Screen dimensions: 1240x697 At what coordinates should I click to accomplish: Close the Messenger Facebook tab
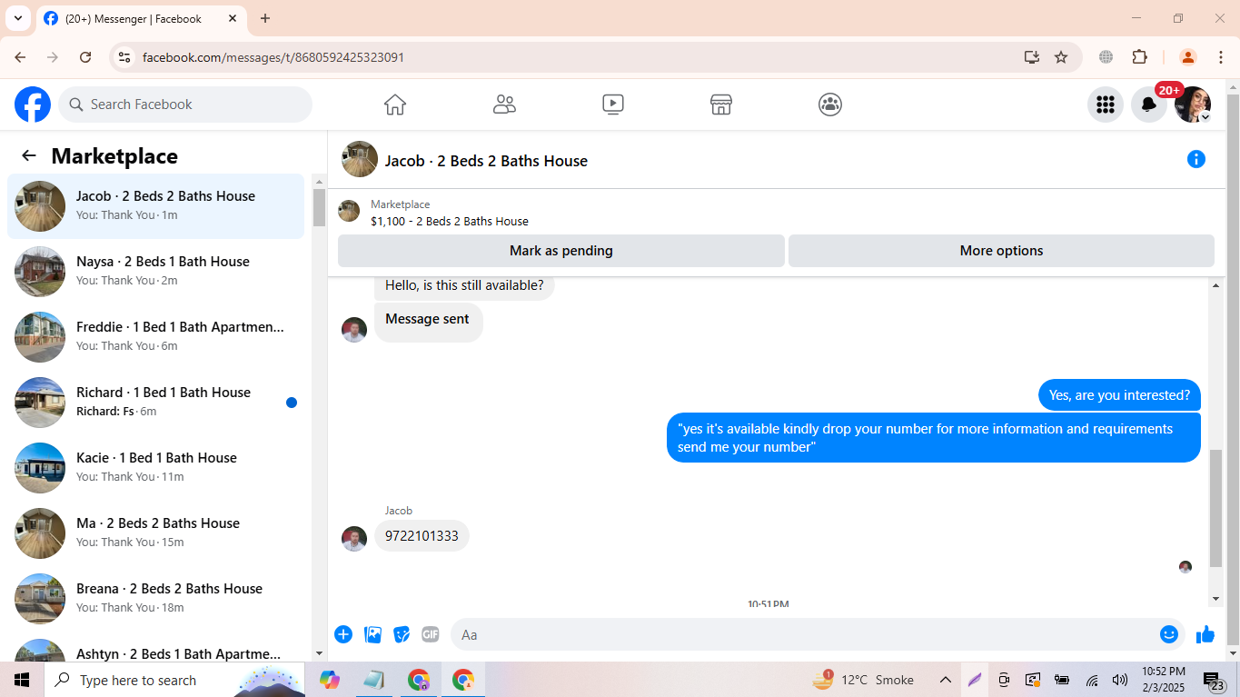pyautogui.click(x=233, y=18)
